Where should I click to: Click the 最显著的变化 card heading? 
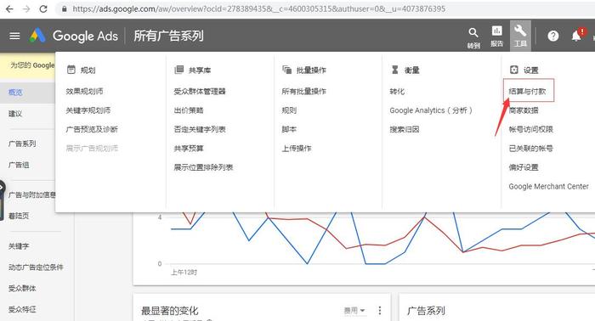(x=170, y=311)
